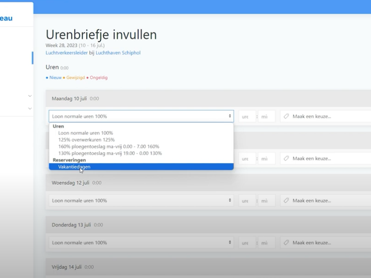
Task: Click the tag icon in the Dinsdag row
Action: coord(286,158)
